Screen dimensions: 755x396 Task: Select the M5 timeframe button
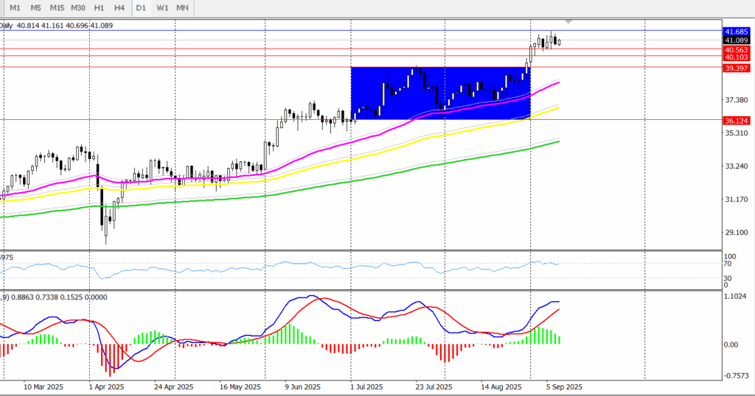(x=35, y=7)
